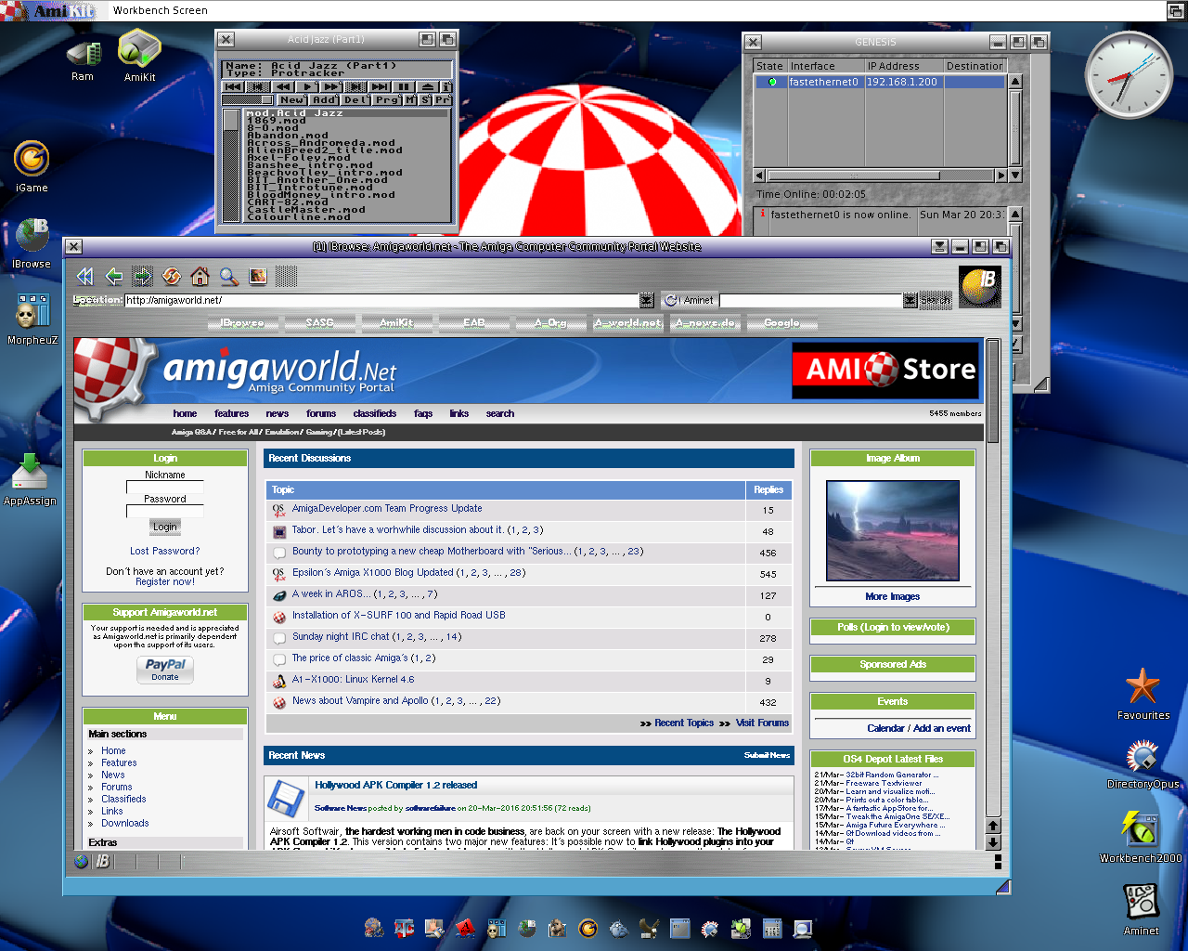1188x951 pixels.
Task: Click the magnifier find icon in IBrowse
Action: tap(229, 276)
